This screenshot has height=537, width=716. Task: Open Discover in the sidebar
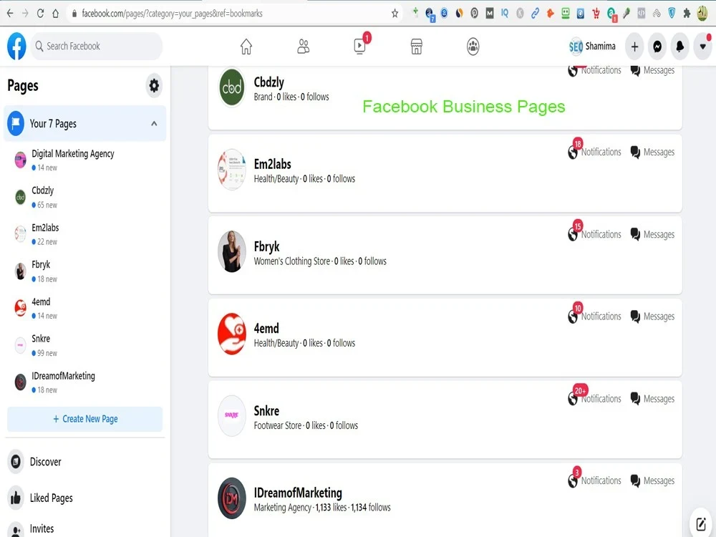click(x=85, y=462)
